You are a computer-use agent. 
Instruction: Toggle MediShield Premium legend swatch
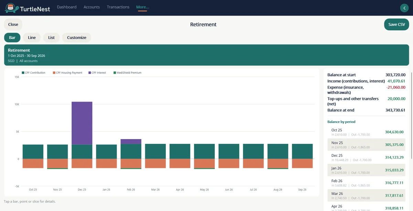(x=115, y=73)
